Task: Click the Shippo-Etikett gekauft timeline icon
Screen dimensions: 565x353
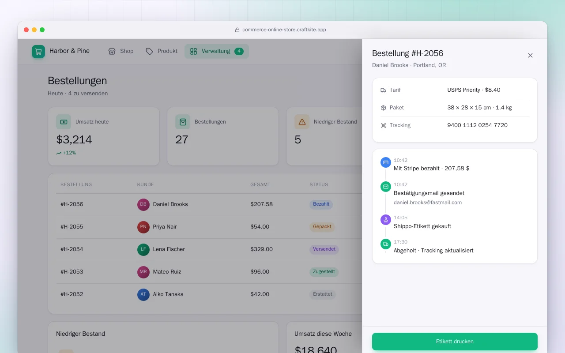Action: point(386,220)
